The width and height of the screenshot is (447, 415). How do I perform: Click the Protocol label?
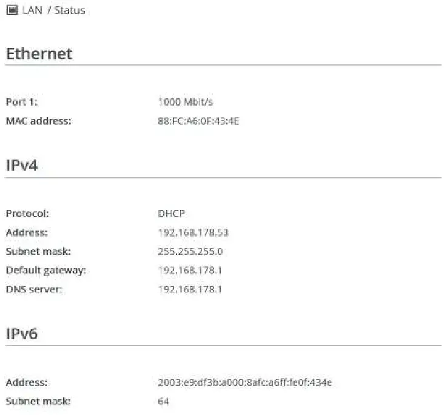click(x=27, y=214)
